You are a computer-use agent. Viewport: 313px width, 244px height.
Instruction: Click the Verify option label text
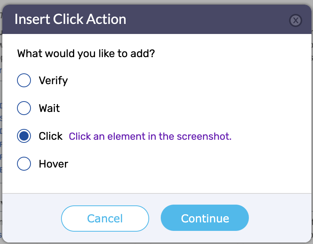(x=53, y=81)
